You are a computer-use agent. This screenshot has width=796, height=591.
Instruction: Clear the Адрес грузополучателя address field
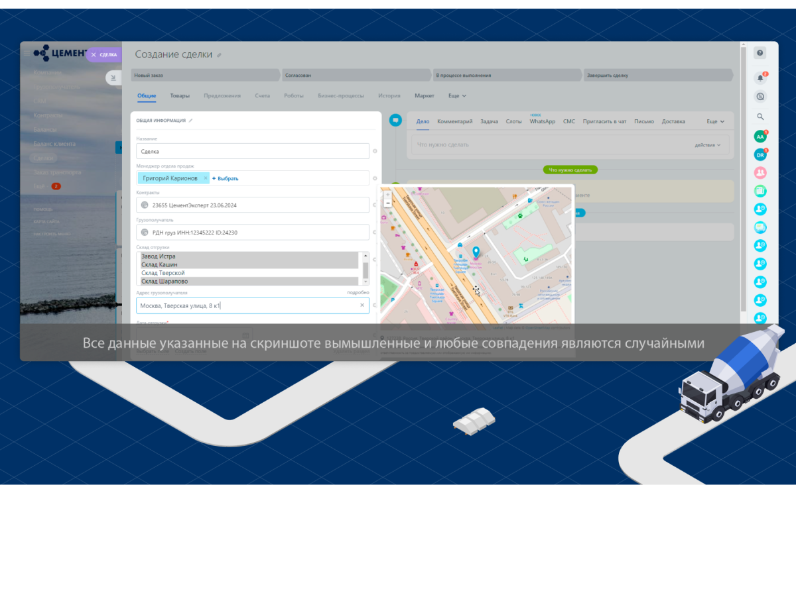pos(362,305)
